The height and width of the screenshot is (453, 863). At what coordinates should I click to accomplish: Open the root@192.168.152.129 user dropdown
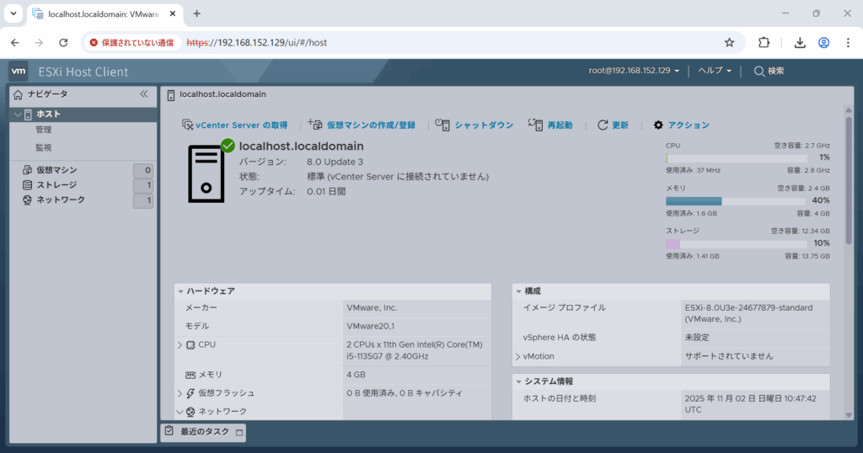634,71
